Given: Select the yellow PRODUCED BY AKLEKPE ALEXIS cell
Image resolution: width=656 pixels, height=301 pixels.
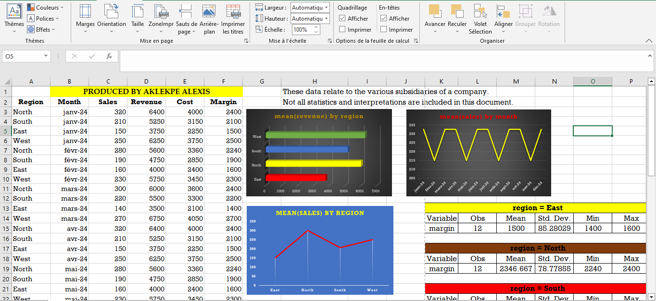Looking at the screenshot, I should [146, 91].
